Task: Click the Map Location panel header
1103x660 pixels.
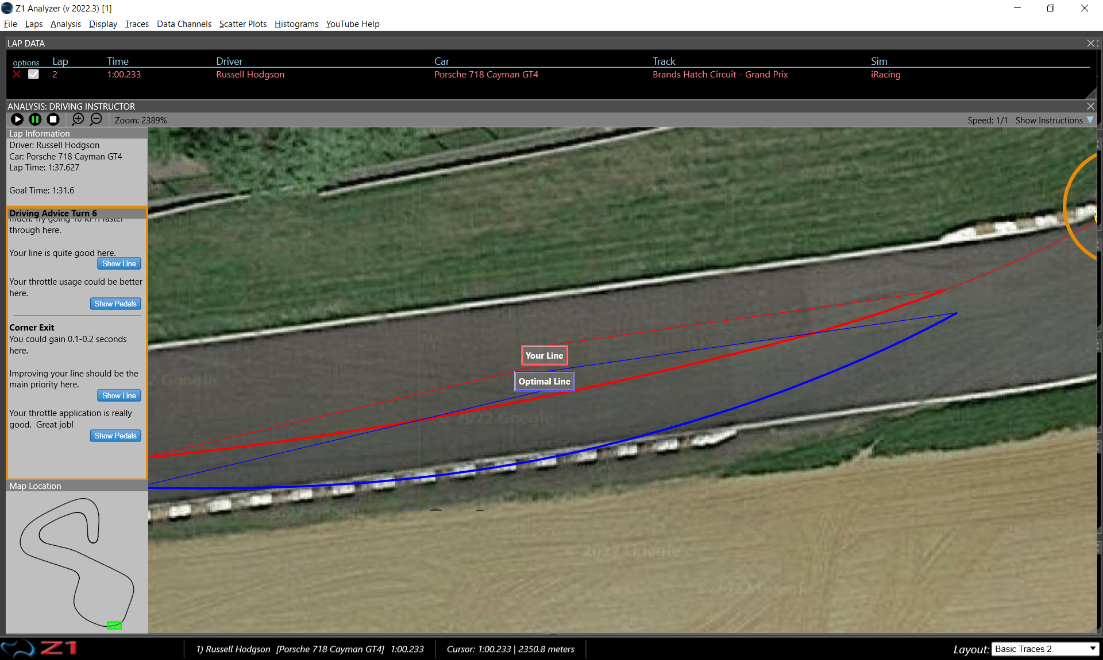Action: (77, 486)
